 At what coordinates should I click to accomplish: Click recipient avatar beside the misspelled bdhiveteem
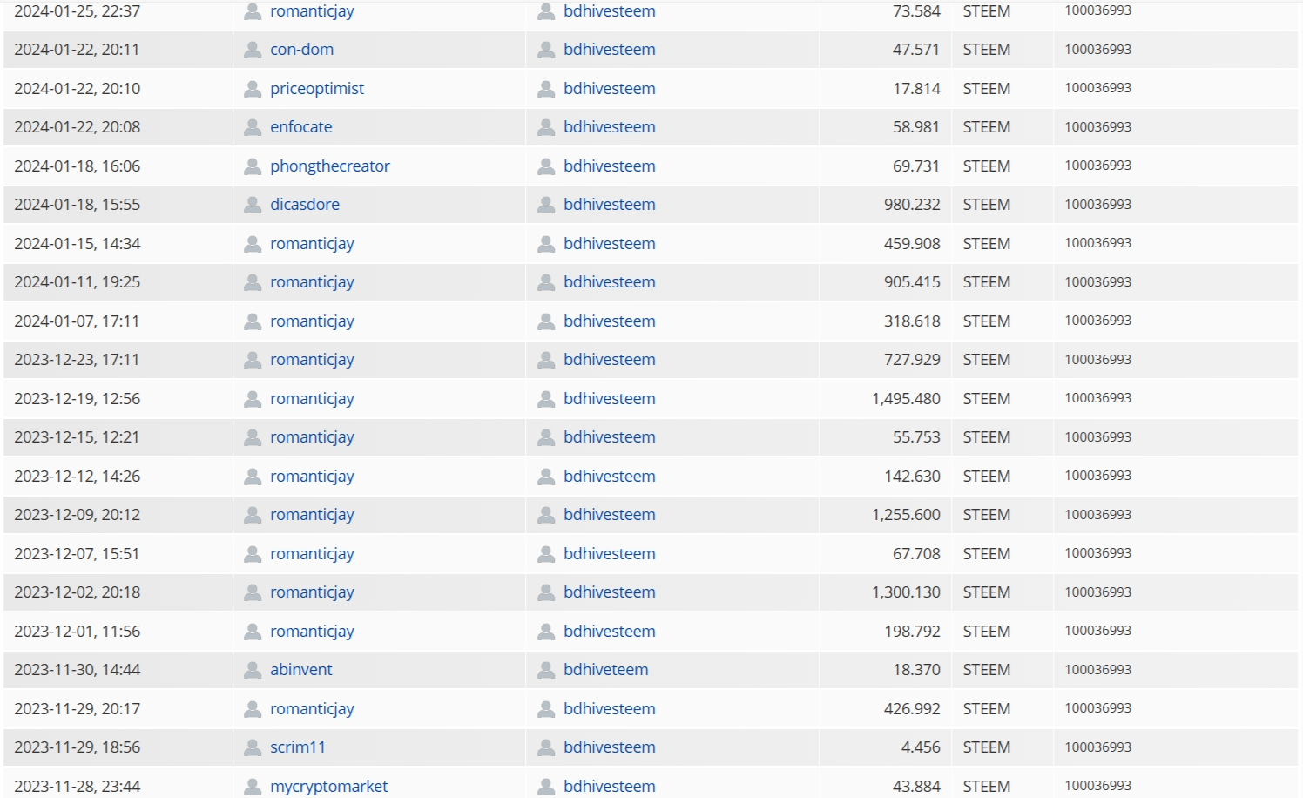click(546, 670)
